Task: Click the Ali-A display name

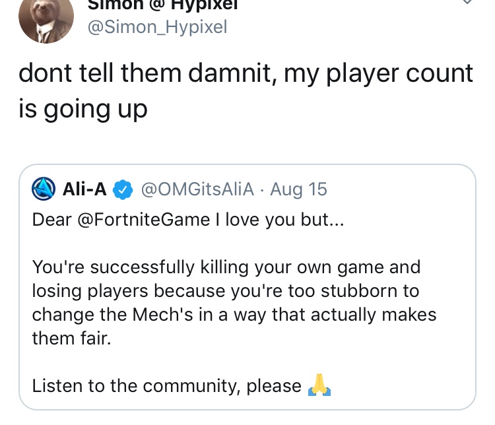Action: tap(84, 189)
